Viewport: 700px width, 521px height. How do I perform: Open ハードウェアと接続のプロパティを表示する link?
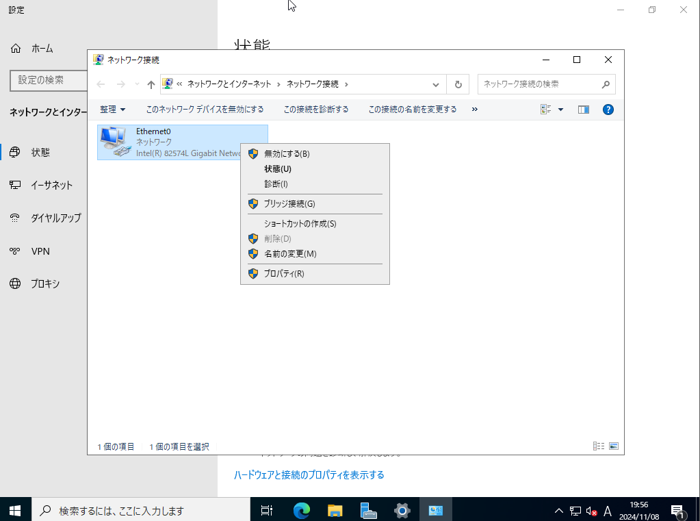(309, 475)
